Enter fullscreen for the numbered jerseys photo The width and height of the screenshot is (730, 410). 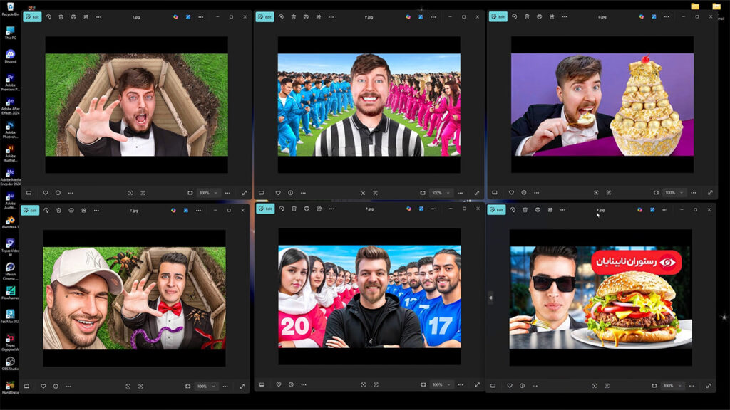476,386
